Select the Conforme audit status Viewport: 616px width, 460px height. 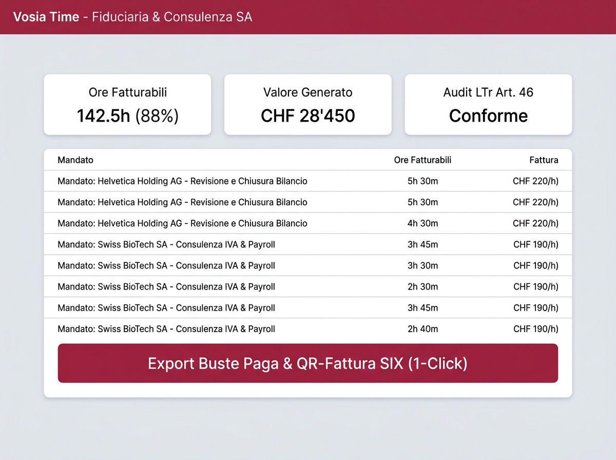[x=488, y=116]
